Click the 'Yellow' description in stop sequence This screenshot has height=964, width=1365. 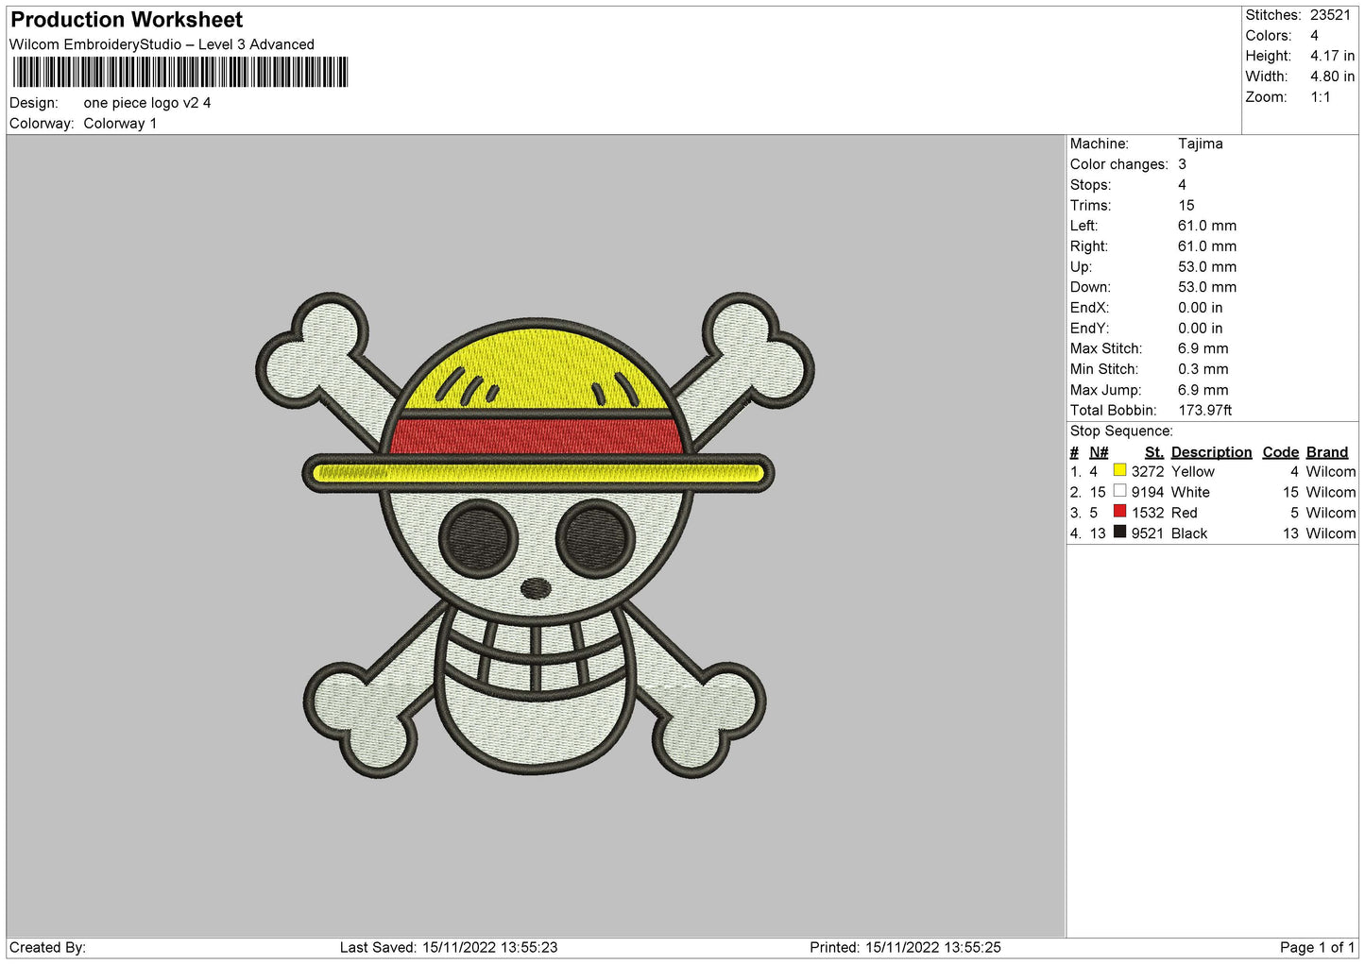point(1193,472)
